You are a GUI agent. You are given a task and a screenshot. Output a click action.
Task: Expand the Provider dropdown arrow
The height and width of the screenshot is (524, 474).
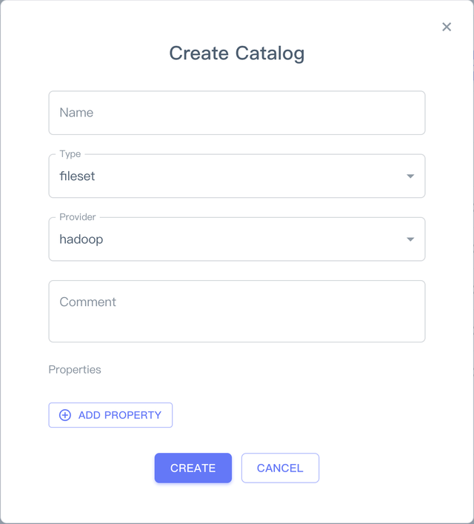click(x=410, y=239)
